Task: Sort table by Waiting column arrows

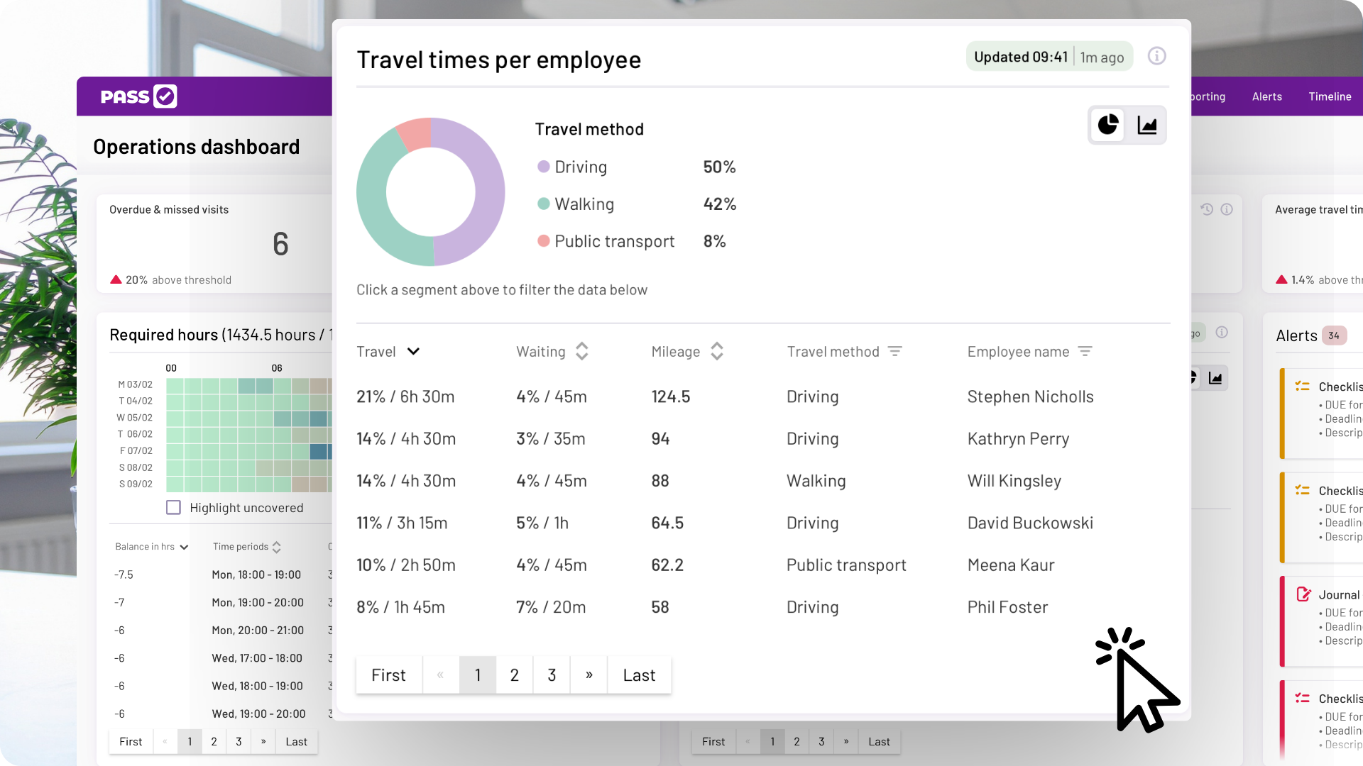Action: pos(582,352)
